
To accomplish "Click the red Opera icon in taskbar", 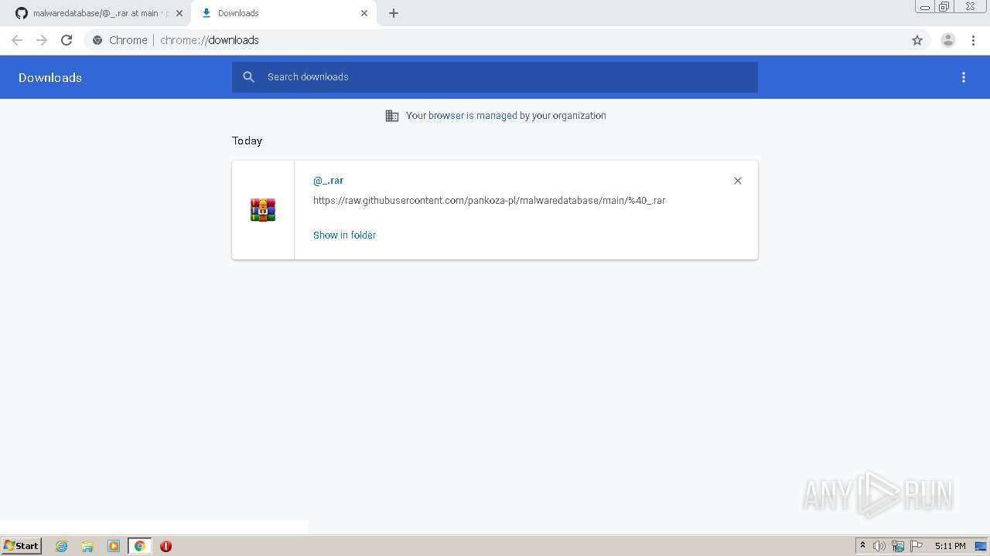I will point(166,546).
